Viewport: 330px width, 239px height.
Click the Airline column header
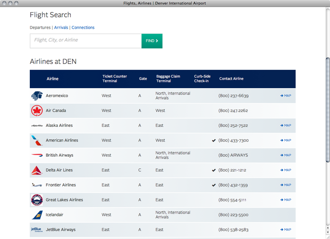[52, 79]
